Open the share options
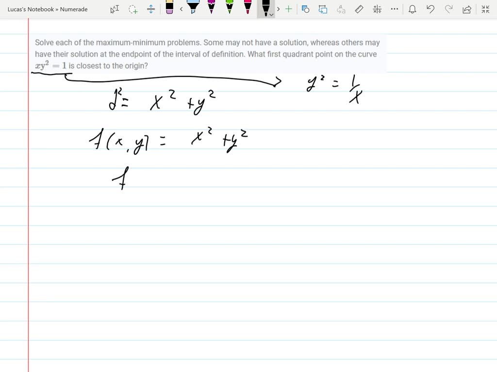The image size is (497, 372). pos(466,9)
